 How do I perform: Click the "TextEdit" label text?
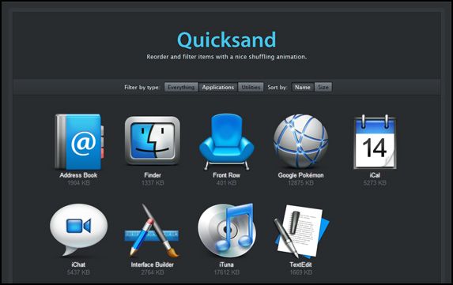coord(300,264)
